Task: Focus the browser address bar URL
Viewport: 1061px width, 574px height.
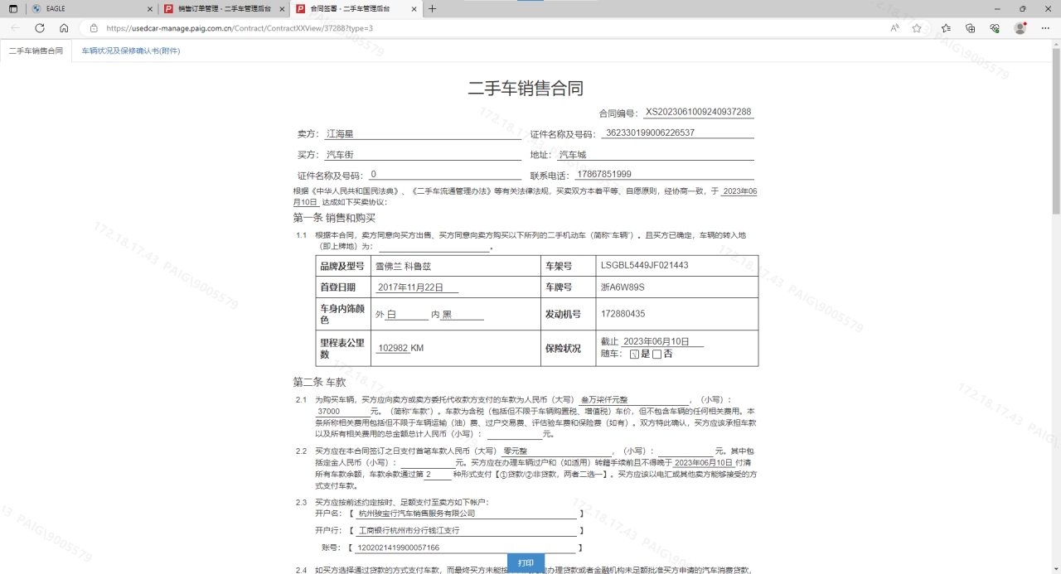Action: [x=240, y=27]
